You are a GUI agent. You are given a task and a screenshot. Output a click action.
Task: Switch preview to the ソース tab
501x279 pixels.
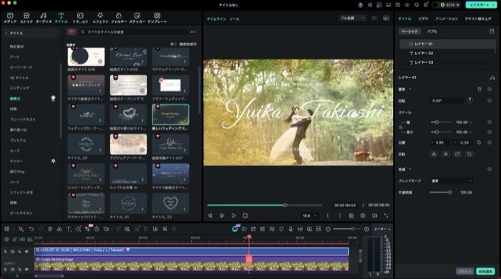coord(234,19)
